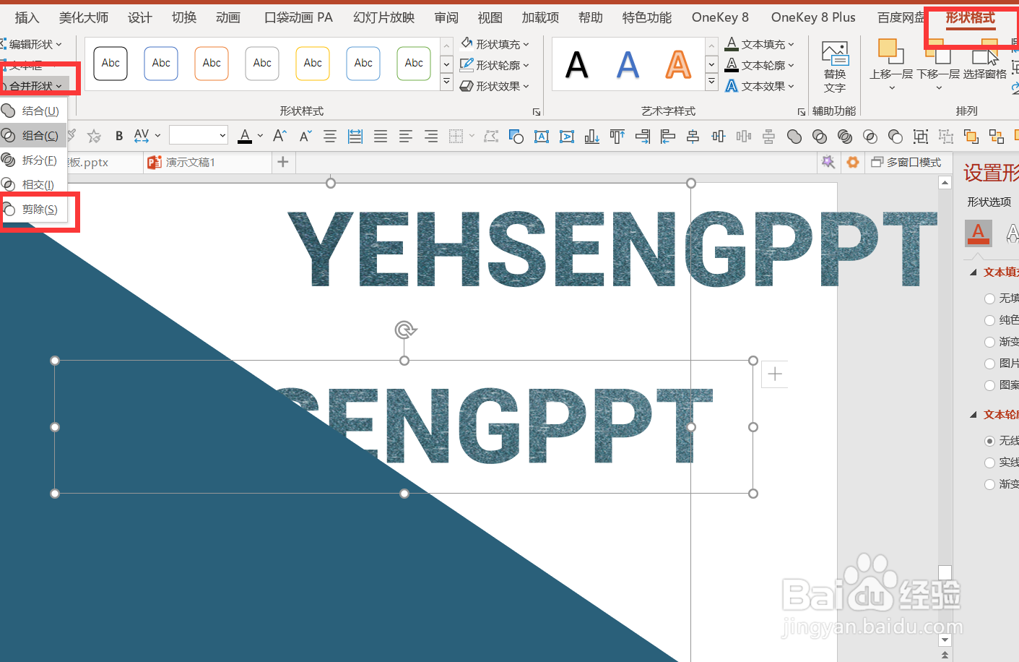Click the bring forward overlapping squares icon
Screen dimensions: 1019x662
tap(971, 136)
